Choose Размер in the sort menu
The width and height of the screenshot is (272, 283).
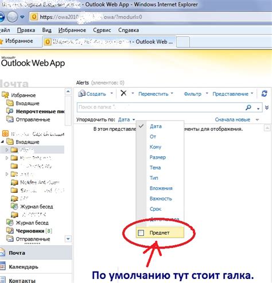[x=160, y=157]
